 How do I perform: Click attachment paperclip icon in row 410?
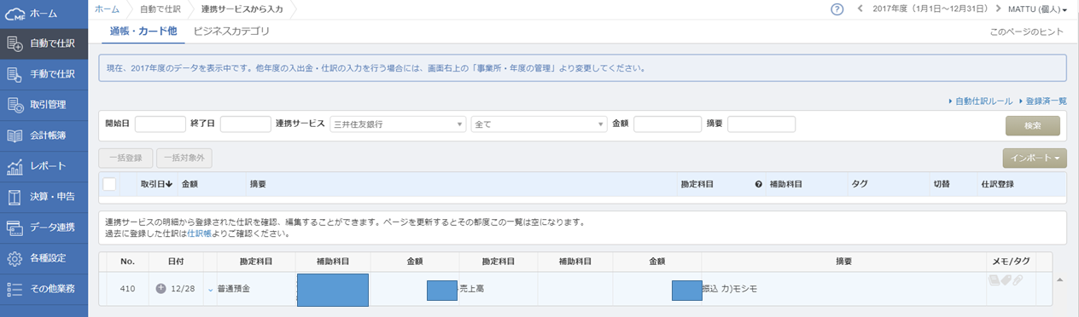coord(1018,280)
